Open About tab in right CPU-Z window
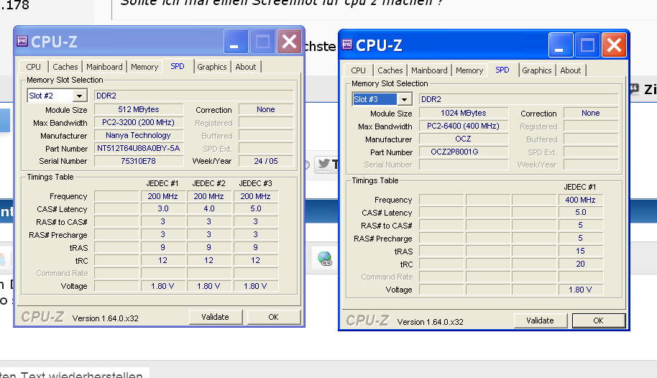Screen dimensions: 657x378 571,70
